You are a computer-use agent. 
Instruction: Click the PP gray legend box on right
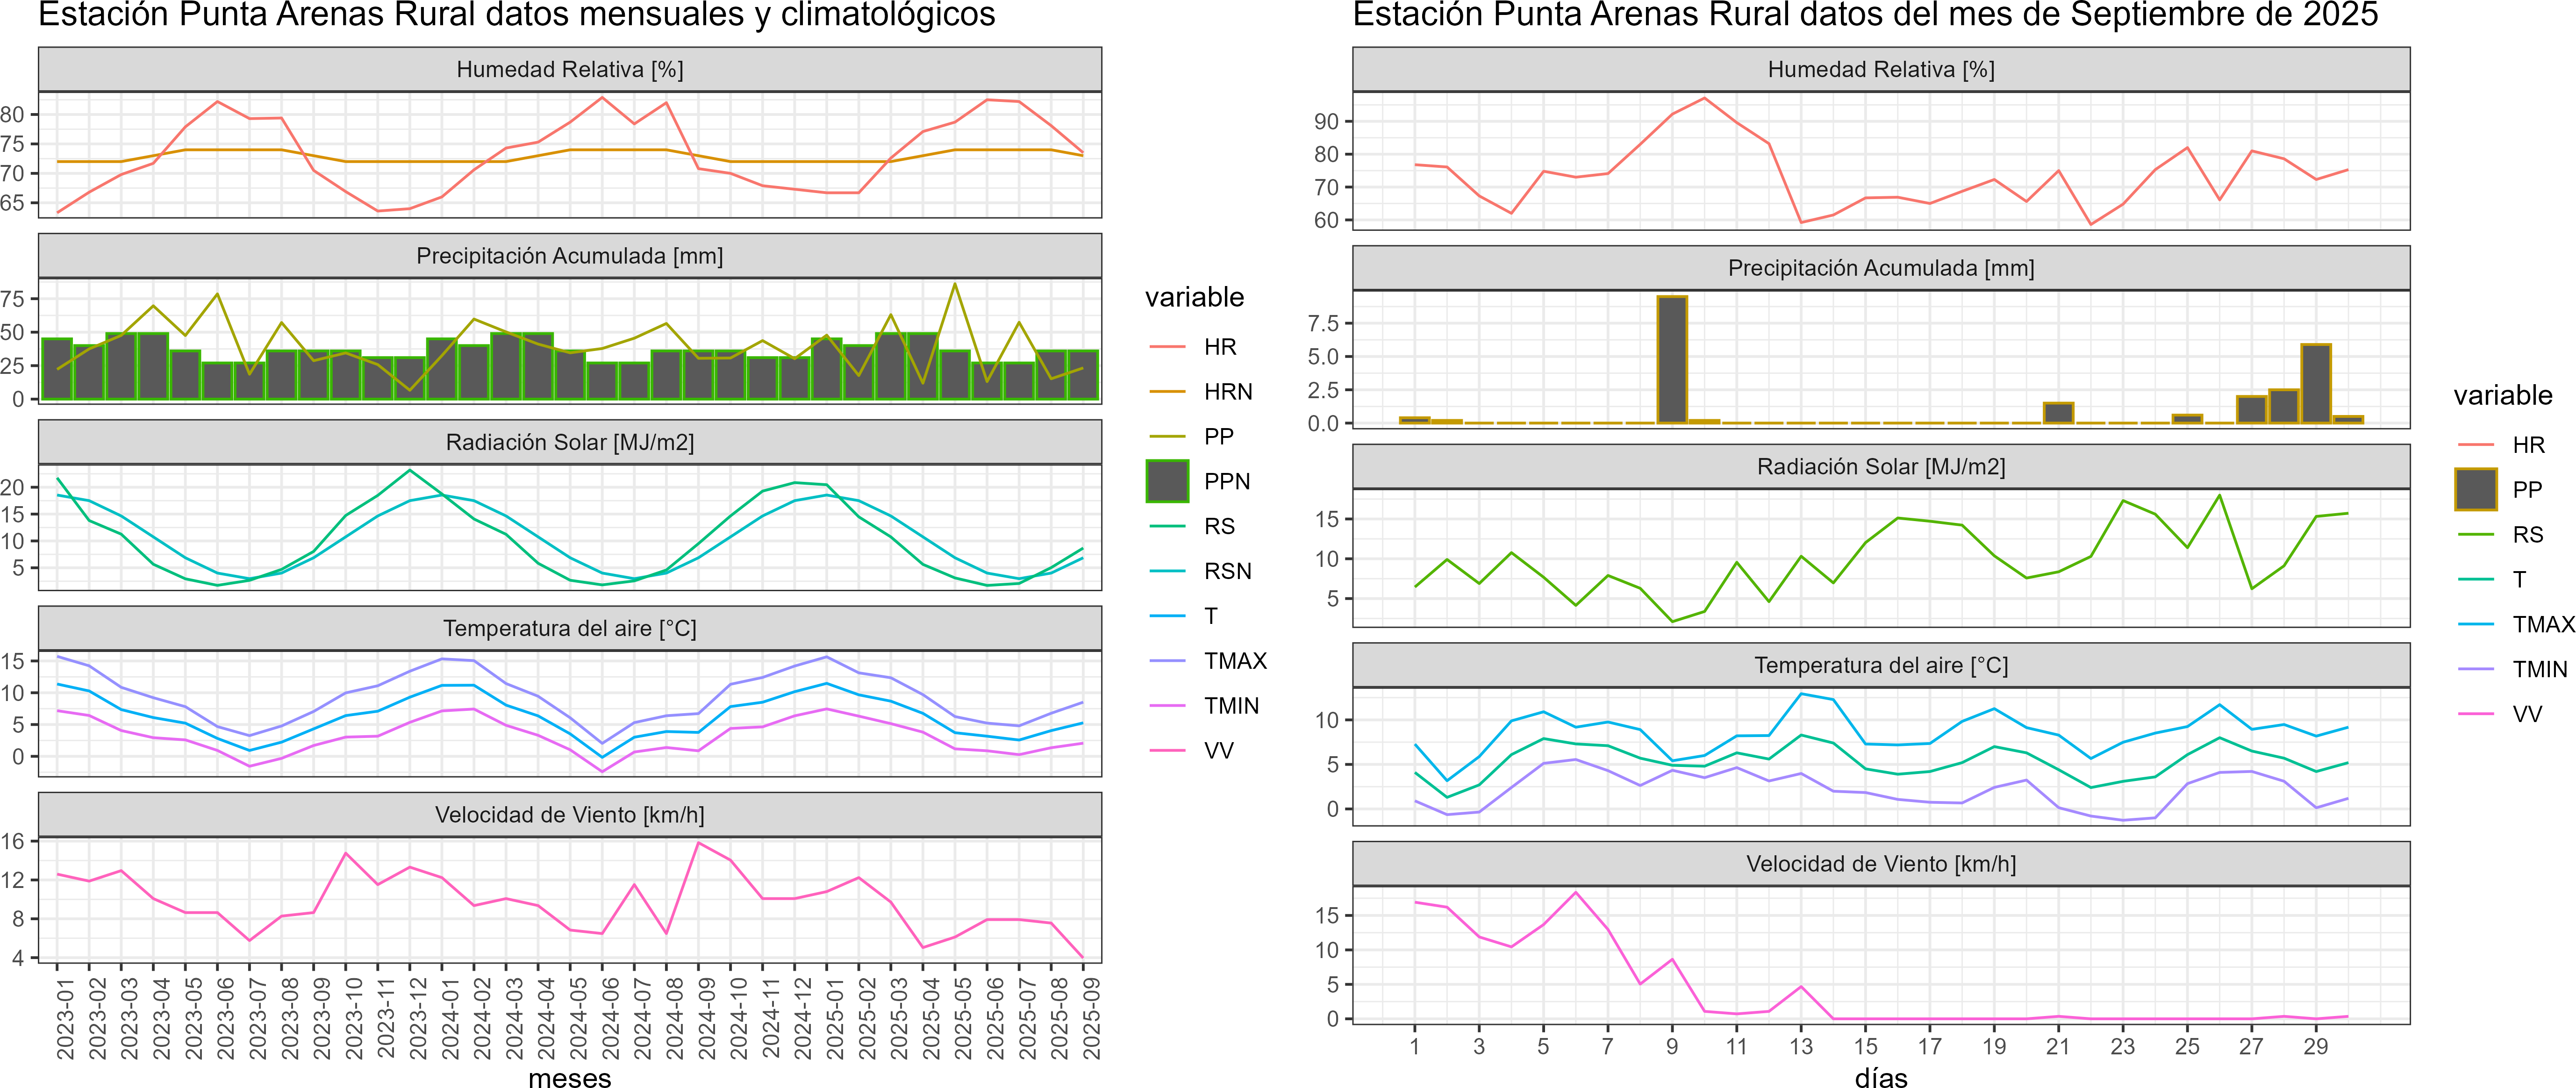[x=2476, y=489]
